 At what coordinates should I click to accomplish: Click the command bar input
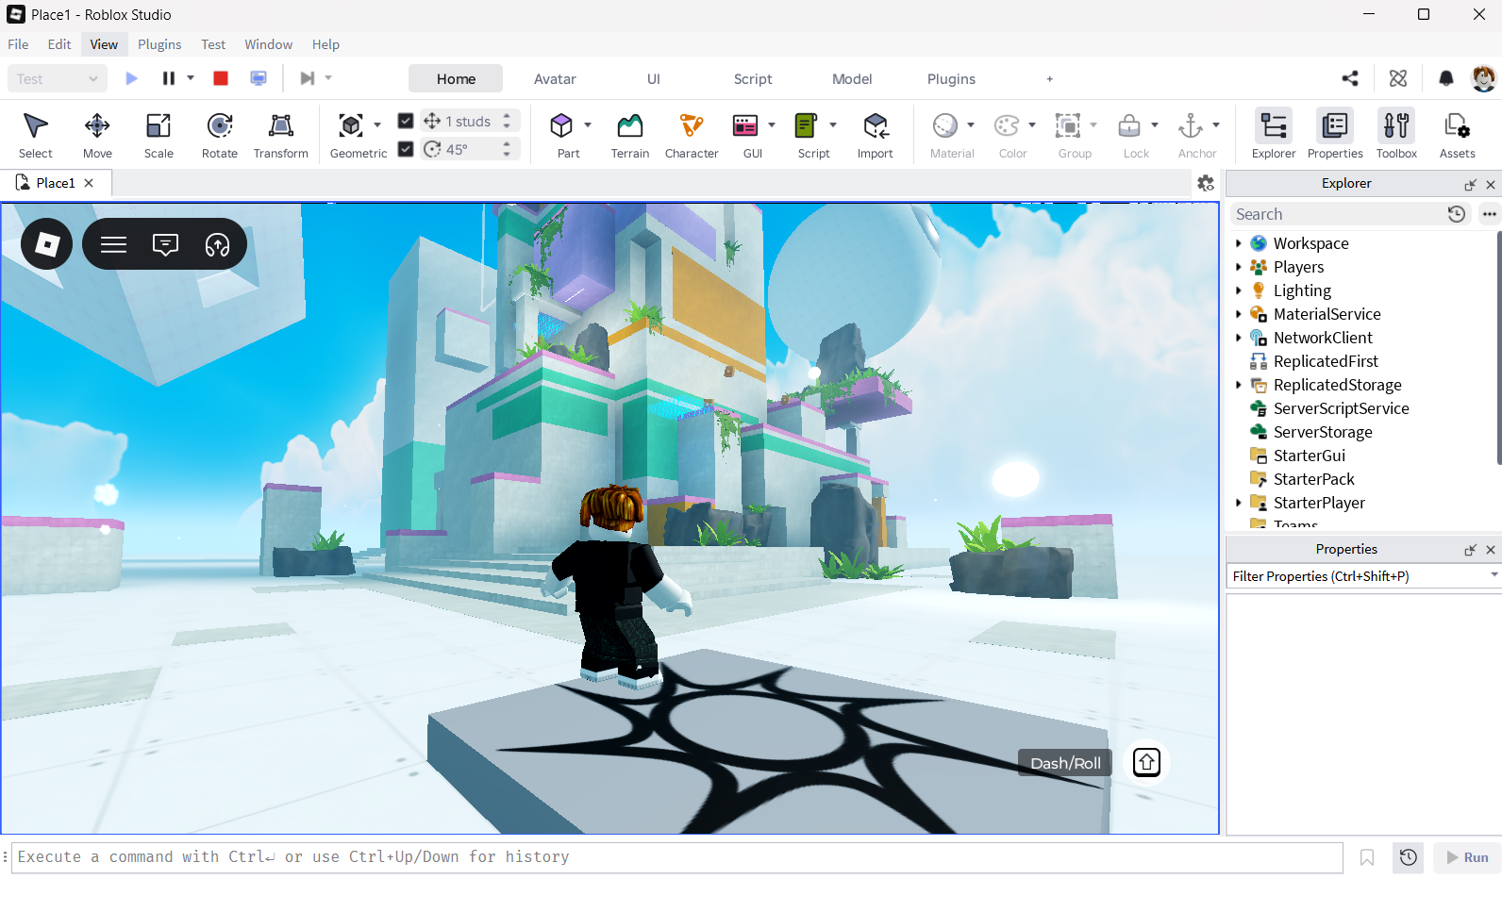pyautogui.click(x=677, y=857)
